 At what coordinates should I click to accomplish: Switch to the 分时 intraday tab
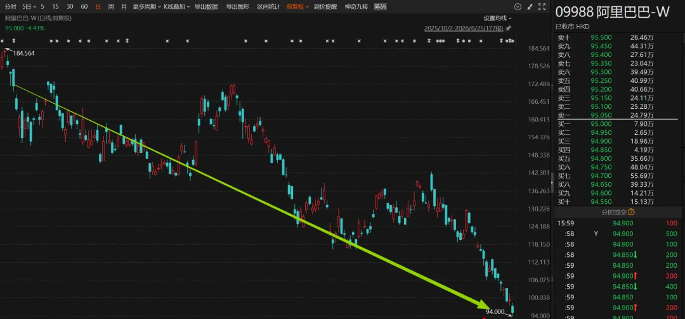[11, 6]
